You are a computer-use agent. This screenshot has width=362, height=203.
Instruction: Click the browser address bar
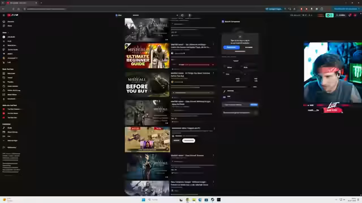143,9
